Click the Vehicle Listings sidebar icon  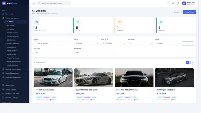pos(3,89)
